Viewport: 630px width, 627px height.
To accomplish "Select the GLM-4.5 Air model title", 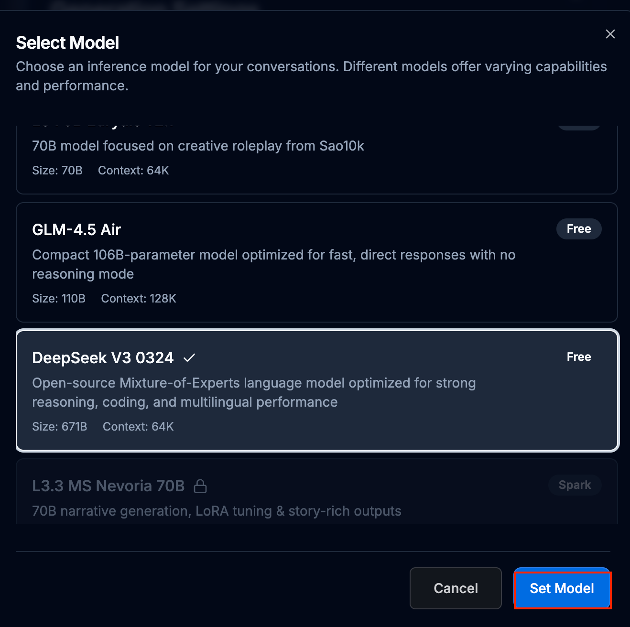I will [76, 230].
